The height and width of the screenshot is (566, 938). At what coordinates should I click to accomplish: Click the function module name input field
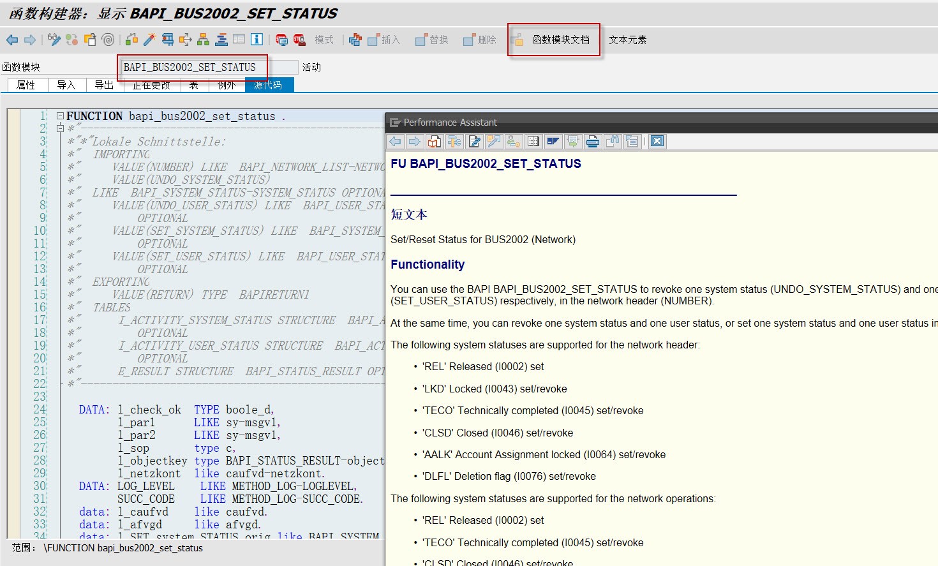pyautogui.click(x=191, y=66)
